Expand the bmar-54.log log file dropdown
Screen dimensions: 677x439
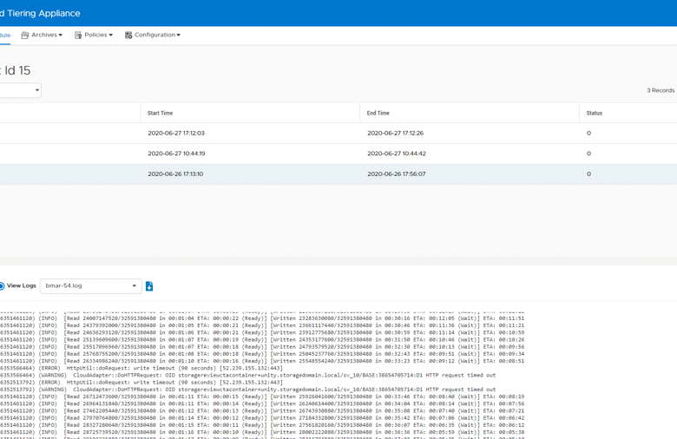point(90,285)
